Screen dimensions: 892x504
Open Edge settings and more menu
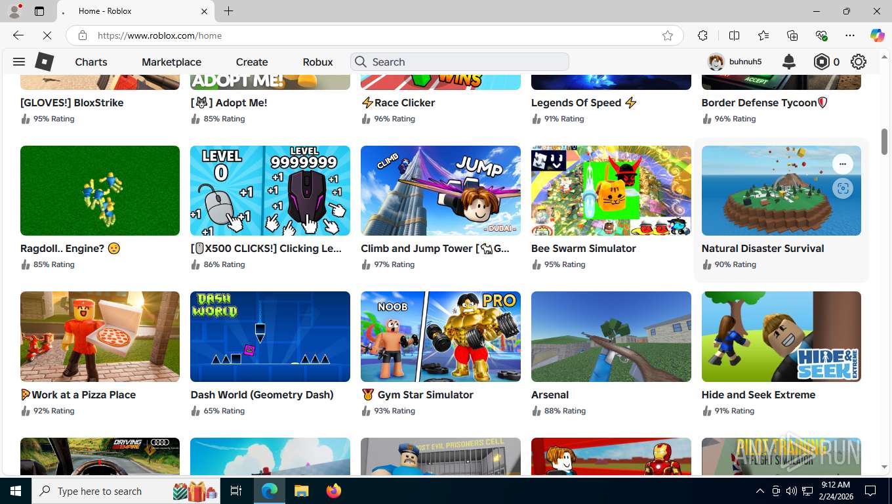coord(850,35)
